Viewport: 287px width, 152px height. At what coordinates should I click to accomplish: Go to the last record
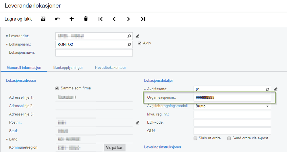click(x=143, y=19)
